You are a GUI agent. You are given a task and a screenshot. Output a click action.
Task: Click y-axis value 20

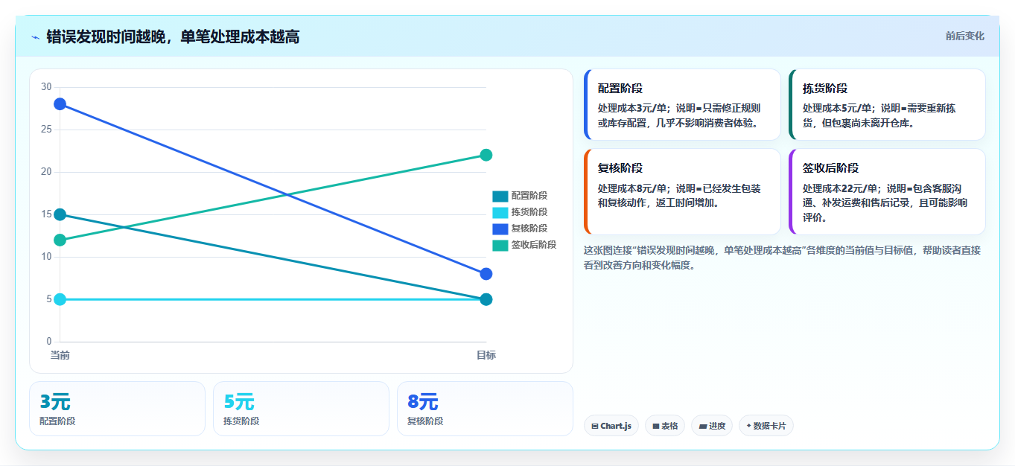[46, 172]
